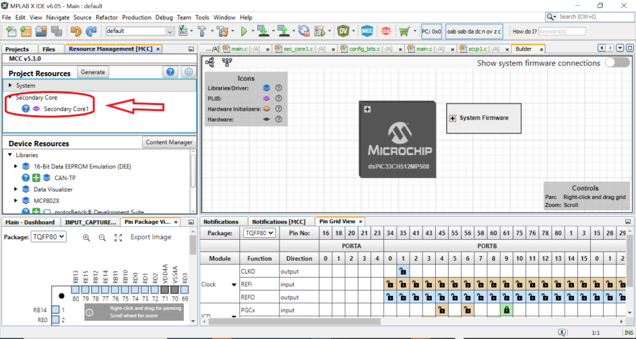Expand the 16-Bit Data EEPROM Emulation node
Image resolution: width=636 pixels, height=339 pixels.
(x=15, y=166)
